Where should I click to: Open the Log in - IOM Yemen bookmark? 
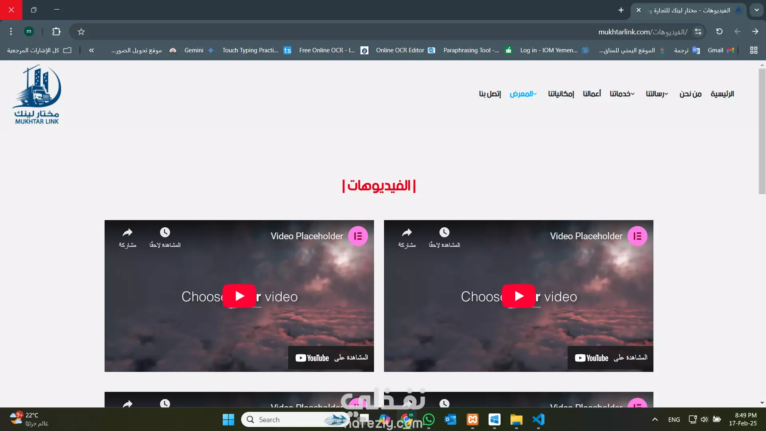pos(554,50)
